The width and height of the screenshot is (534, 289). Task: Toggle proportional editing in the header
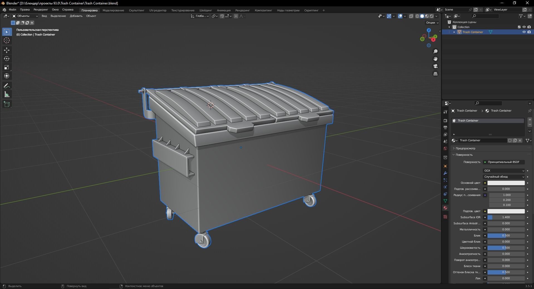[x=235, y=16]
